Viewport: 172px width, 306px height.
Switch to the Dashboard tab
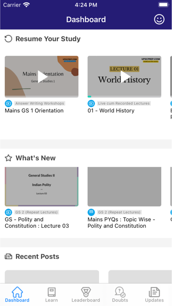tap(17, 295)
